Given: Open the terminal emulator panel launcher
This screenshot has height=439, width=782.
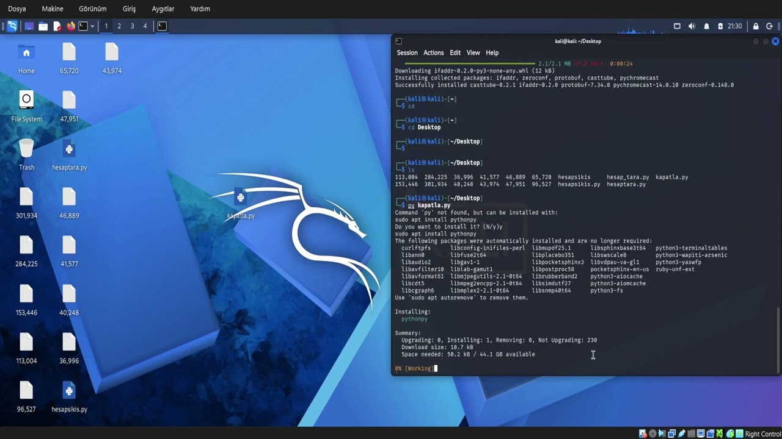Looking at the screenshot, I should 83,26.
